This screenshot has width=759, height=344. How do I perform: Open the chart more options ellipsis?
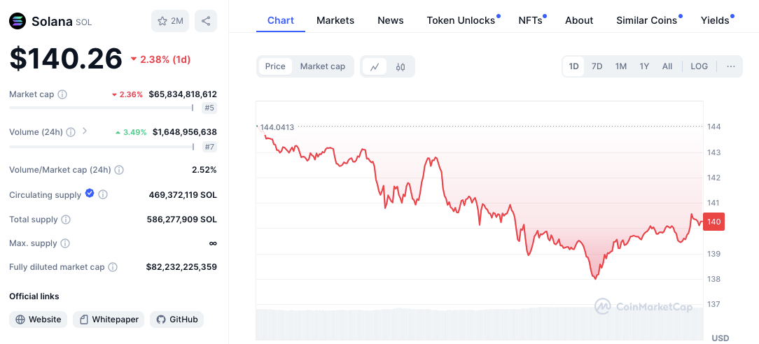731,66
